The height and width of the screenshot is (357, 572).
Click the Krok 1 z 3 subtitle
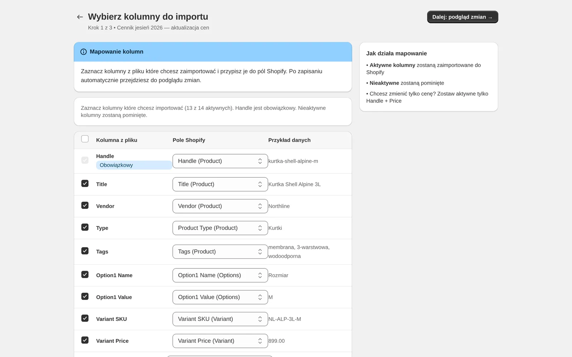[149, 28]
